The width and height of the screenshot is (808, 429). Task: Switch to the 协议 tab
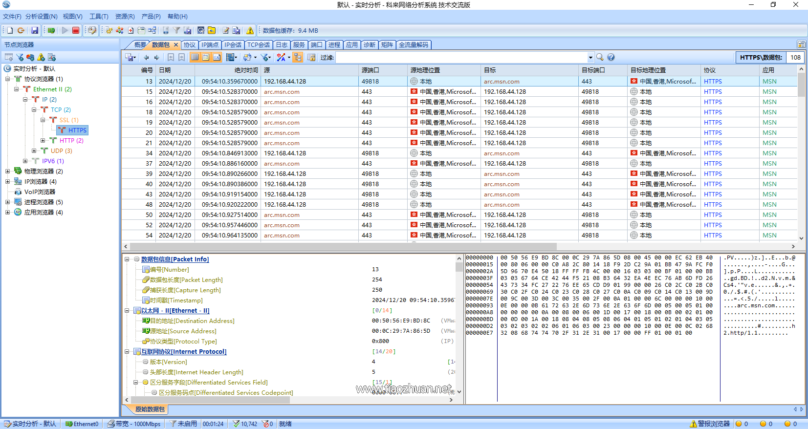click(190, 44)
